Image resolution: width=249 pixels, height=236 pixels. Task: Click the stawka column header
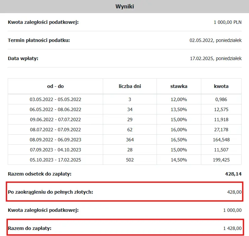[179, 86]
